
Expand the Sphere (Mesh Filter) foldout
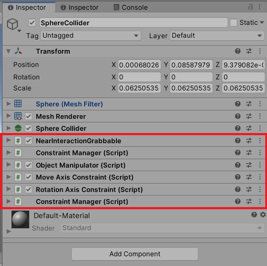coord(8,104)
